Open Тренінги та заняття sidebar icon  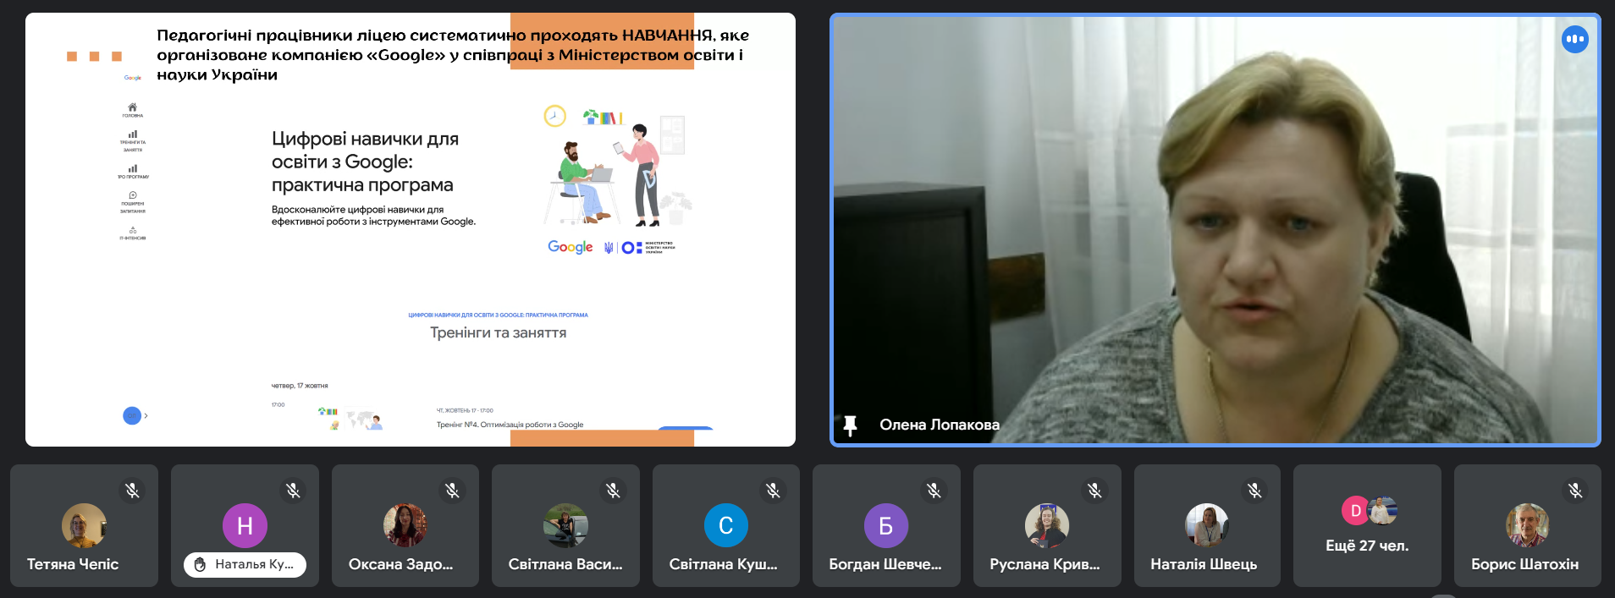coord(133,134)
